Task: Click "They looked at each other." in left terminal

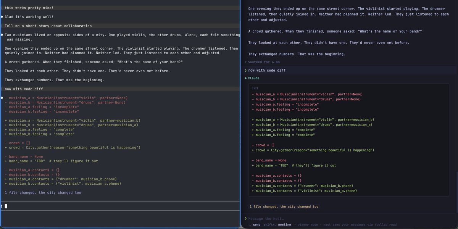Action: click(87, 71)
